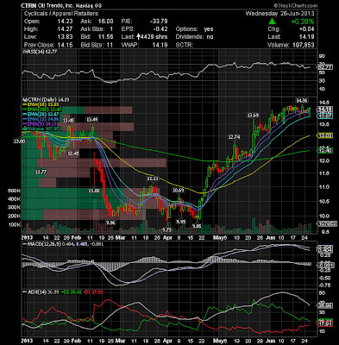
Task: Click the P/E value -33.79
Action: tap(159, 22)
